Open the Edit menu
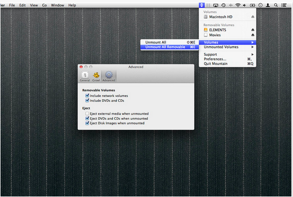Screen dimensions: 293x197 click(23, 5)
